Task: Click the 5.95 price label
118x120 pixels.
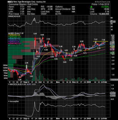Action: pos(99,48)
